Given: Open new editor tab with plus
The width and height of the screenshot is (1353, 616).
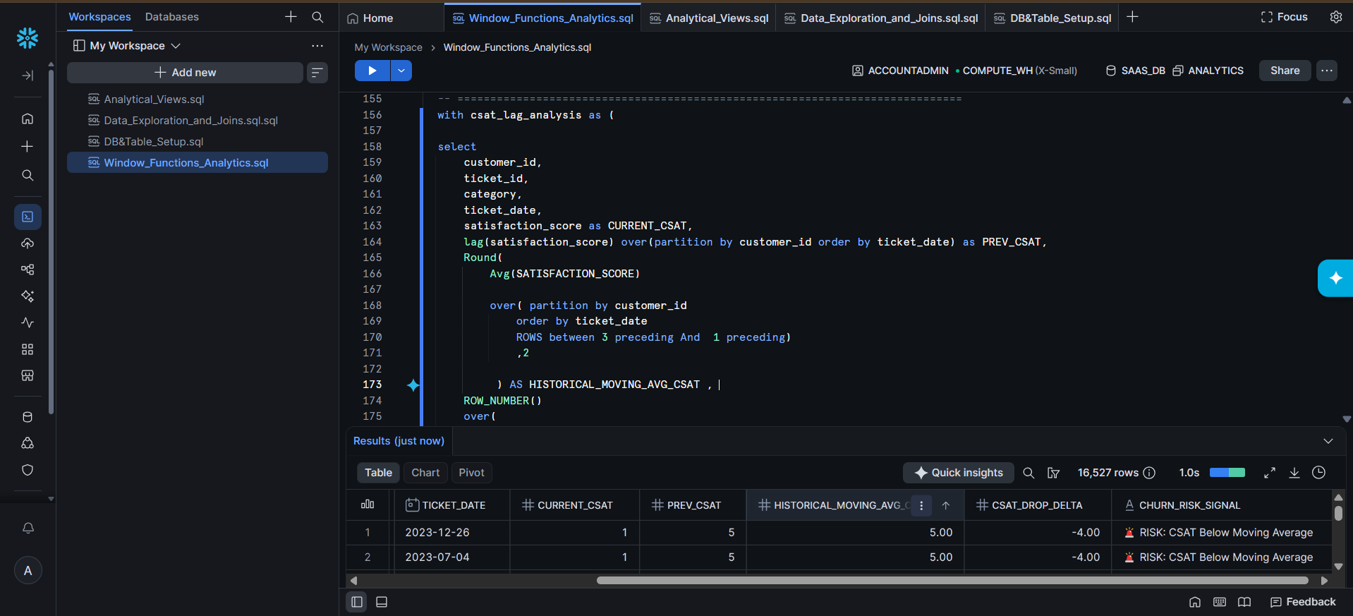Looking at the screenshot, I should (1132, 17).
